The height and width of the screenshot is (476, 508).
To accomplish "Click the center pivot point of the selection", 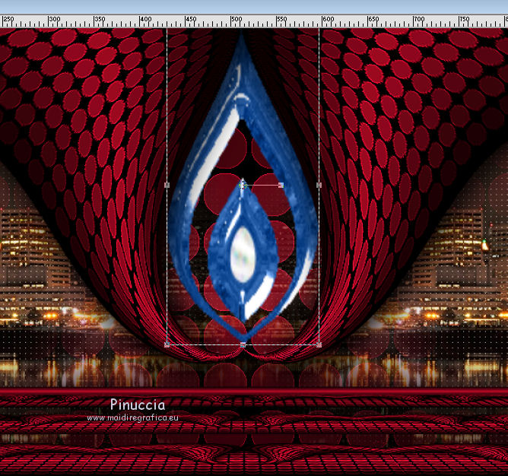I will click(243, 185).
